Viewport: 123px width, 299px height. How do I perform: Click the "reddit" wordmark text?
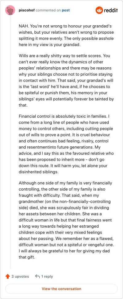(x=111, y=10)
